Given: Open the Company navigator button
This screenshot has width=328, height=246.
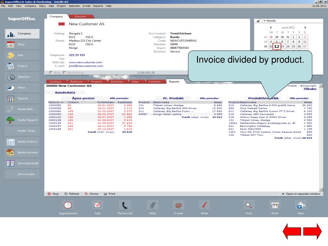Looking at the screenshot, I should click(22, 34).
